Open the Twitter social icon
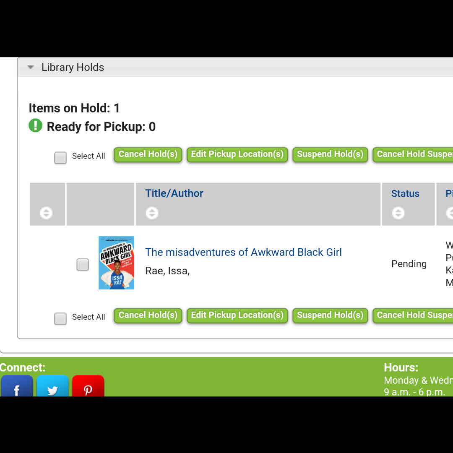 tap(52, 387)
